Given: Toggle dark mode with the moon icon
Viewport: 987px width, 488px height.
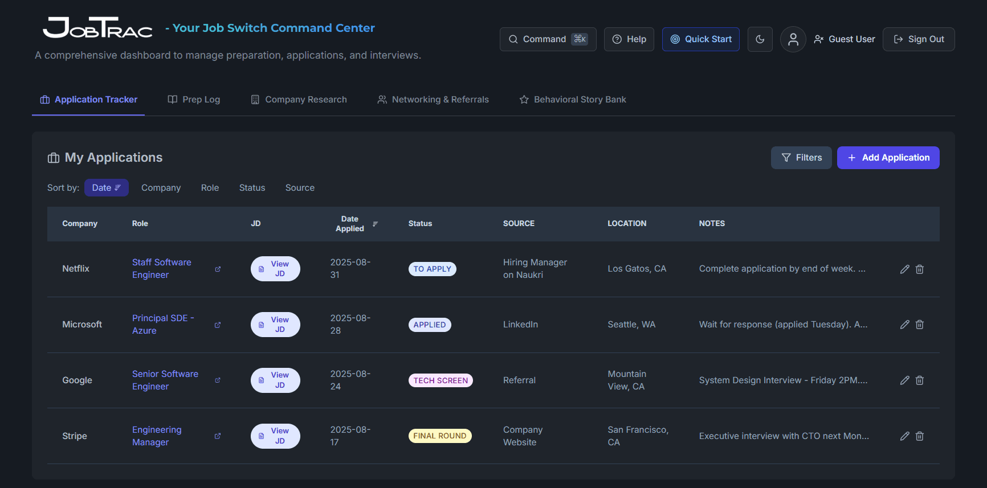Looking at the screenshot, I should 760,39.
